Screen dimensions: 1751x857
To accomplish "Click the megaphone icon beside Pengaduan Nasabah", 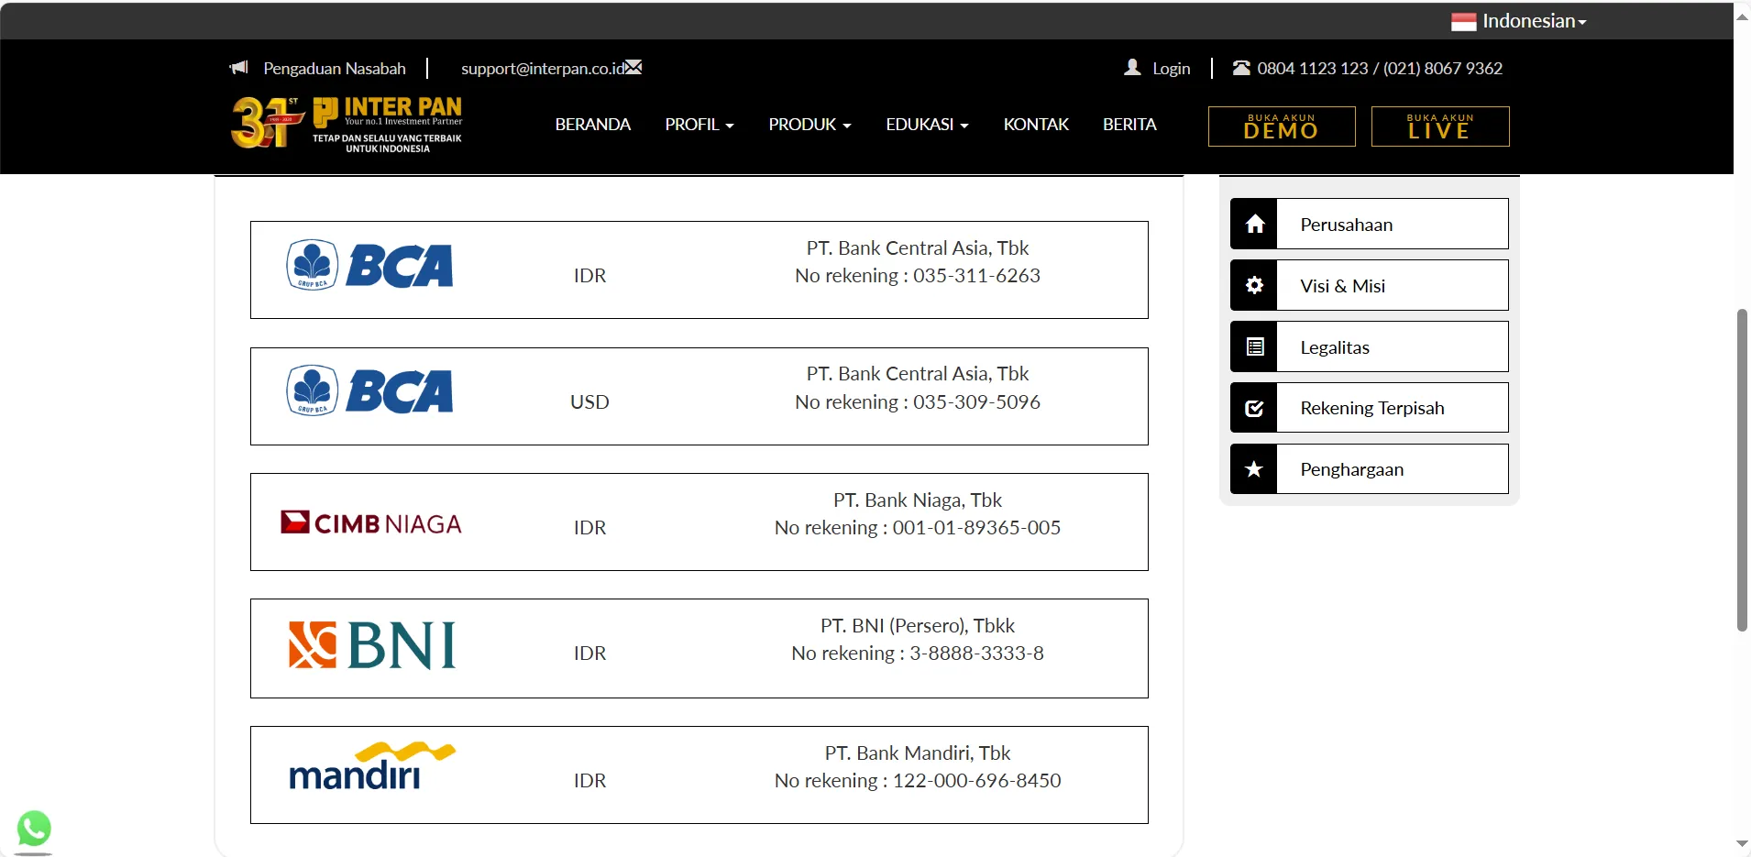I will [239, 68].
